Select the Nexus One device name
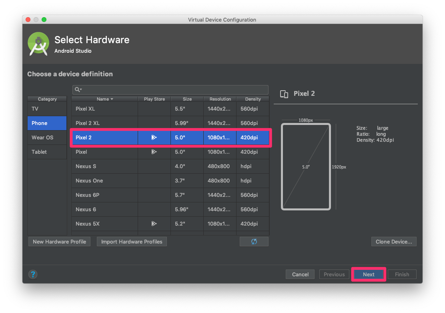The height and width of the screenshot is (313, 445). pyautogui.click(x=89, y=181)
